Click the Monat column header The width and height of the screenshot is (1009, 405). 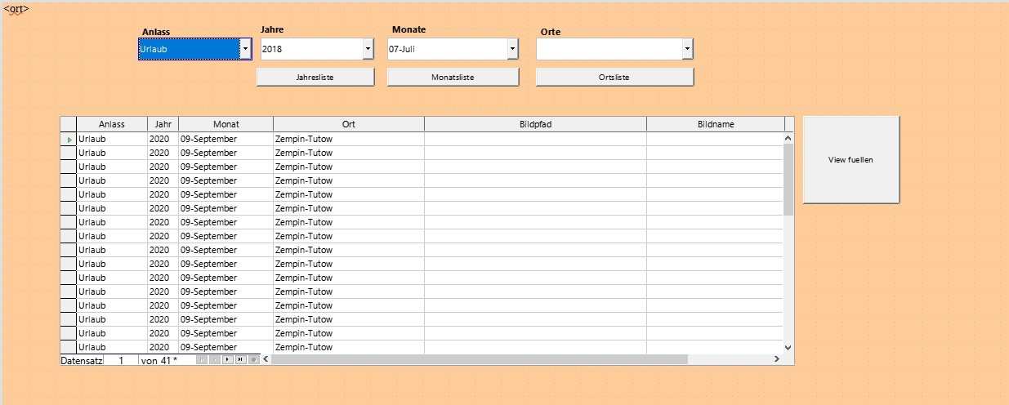pyautogui.click(x=225, y=124)
